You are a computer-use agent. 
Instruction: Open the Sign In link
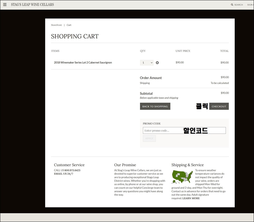click(x=251, y=5)
